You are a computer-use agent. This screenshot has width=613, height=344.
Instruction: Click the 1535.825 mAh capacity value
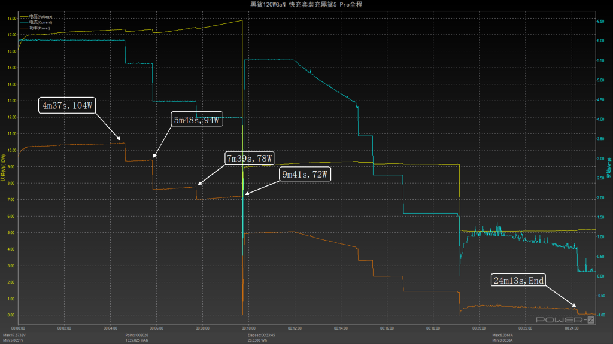137,340
